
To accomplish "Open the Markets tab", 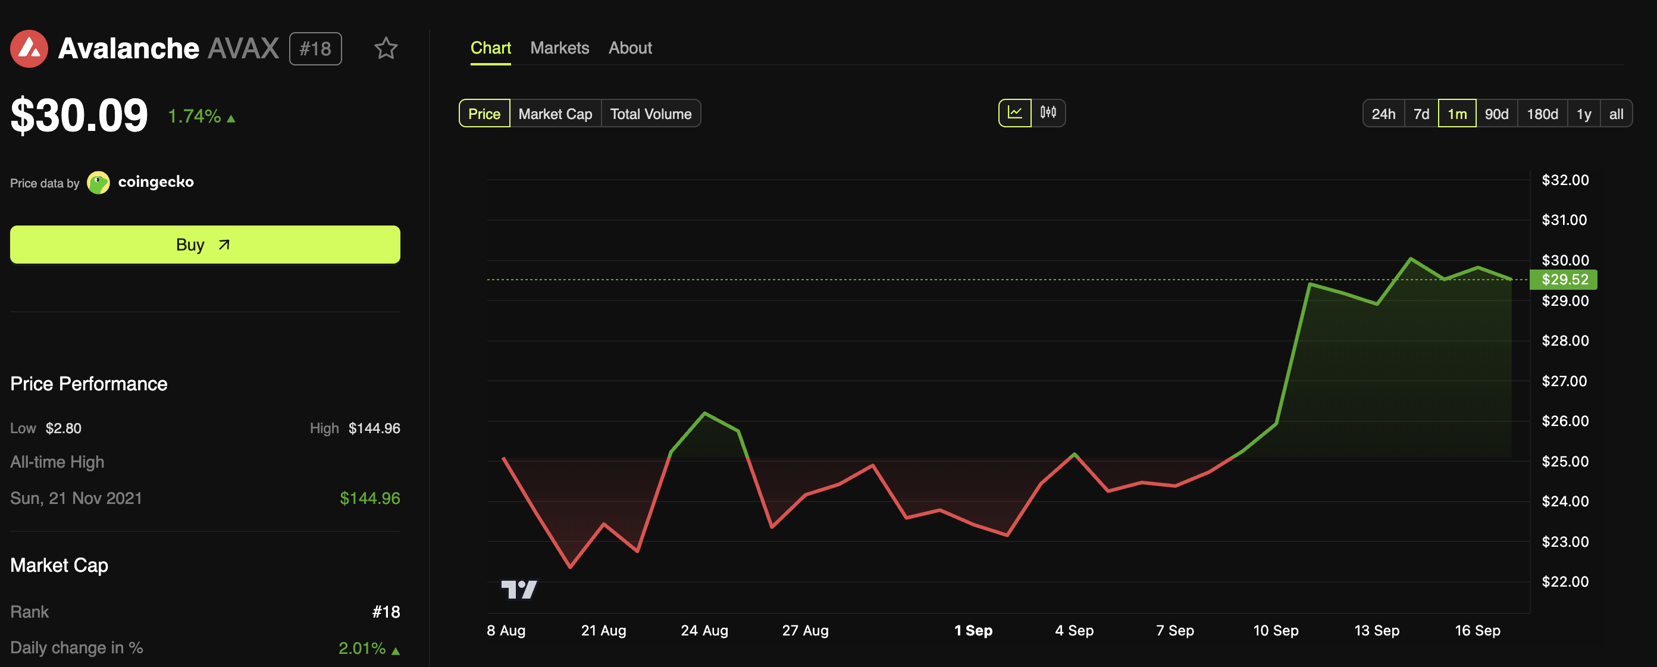I will pyautogui.click(x=559, y=48).
